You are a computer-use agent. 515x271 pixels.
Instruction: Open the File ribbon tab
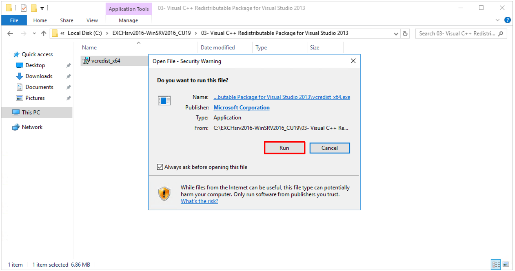coord(14,20)
